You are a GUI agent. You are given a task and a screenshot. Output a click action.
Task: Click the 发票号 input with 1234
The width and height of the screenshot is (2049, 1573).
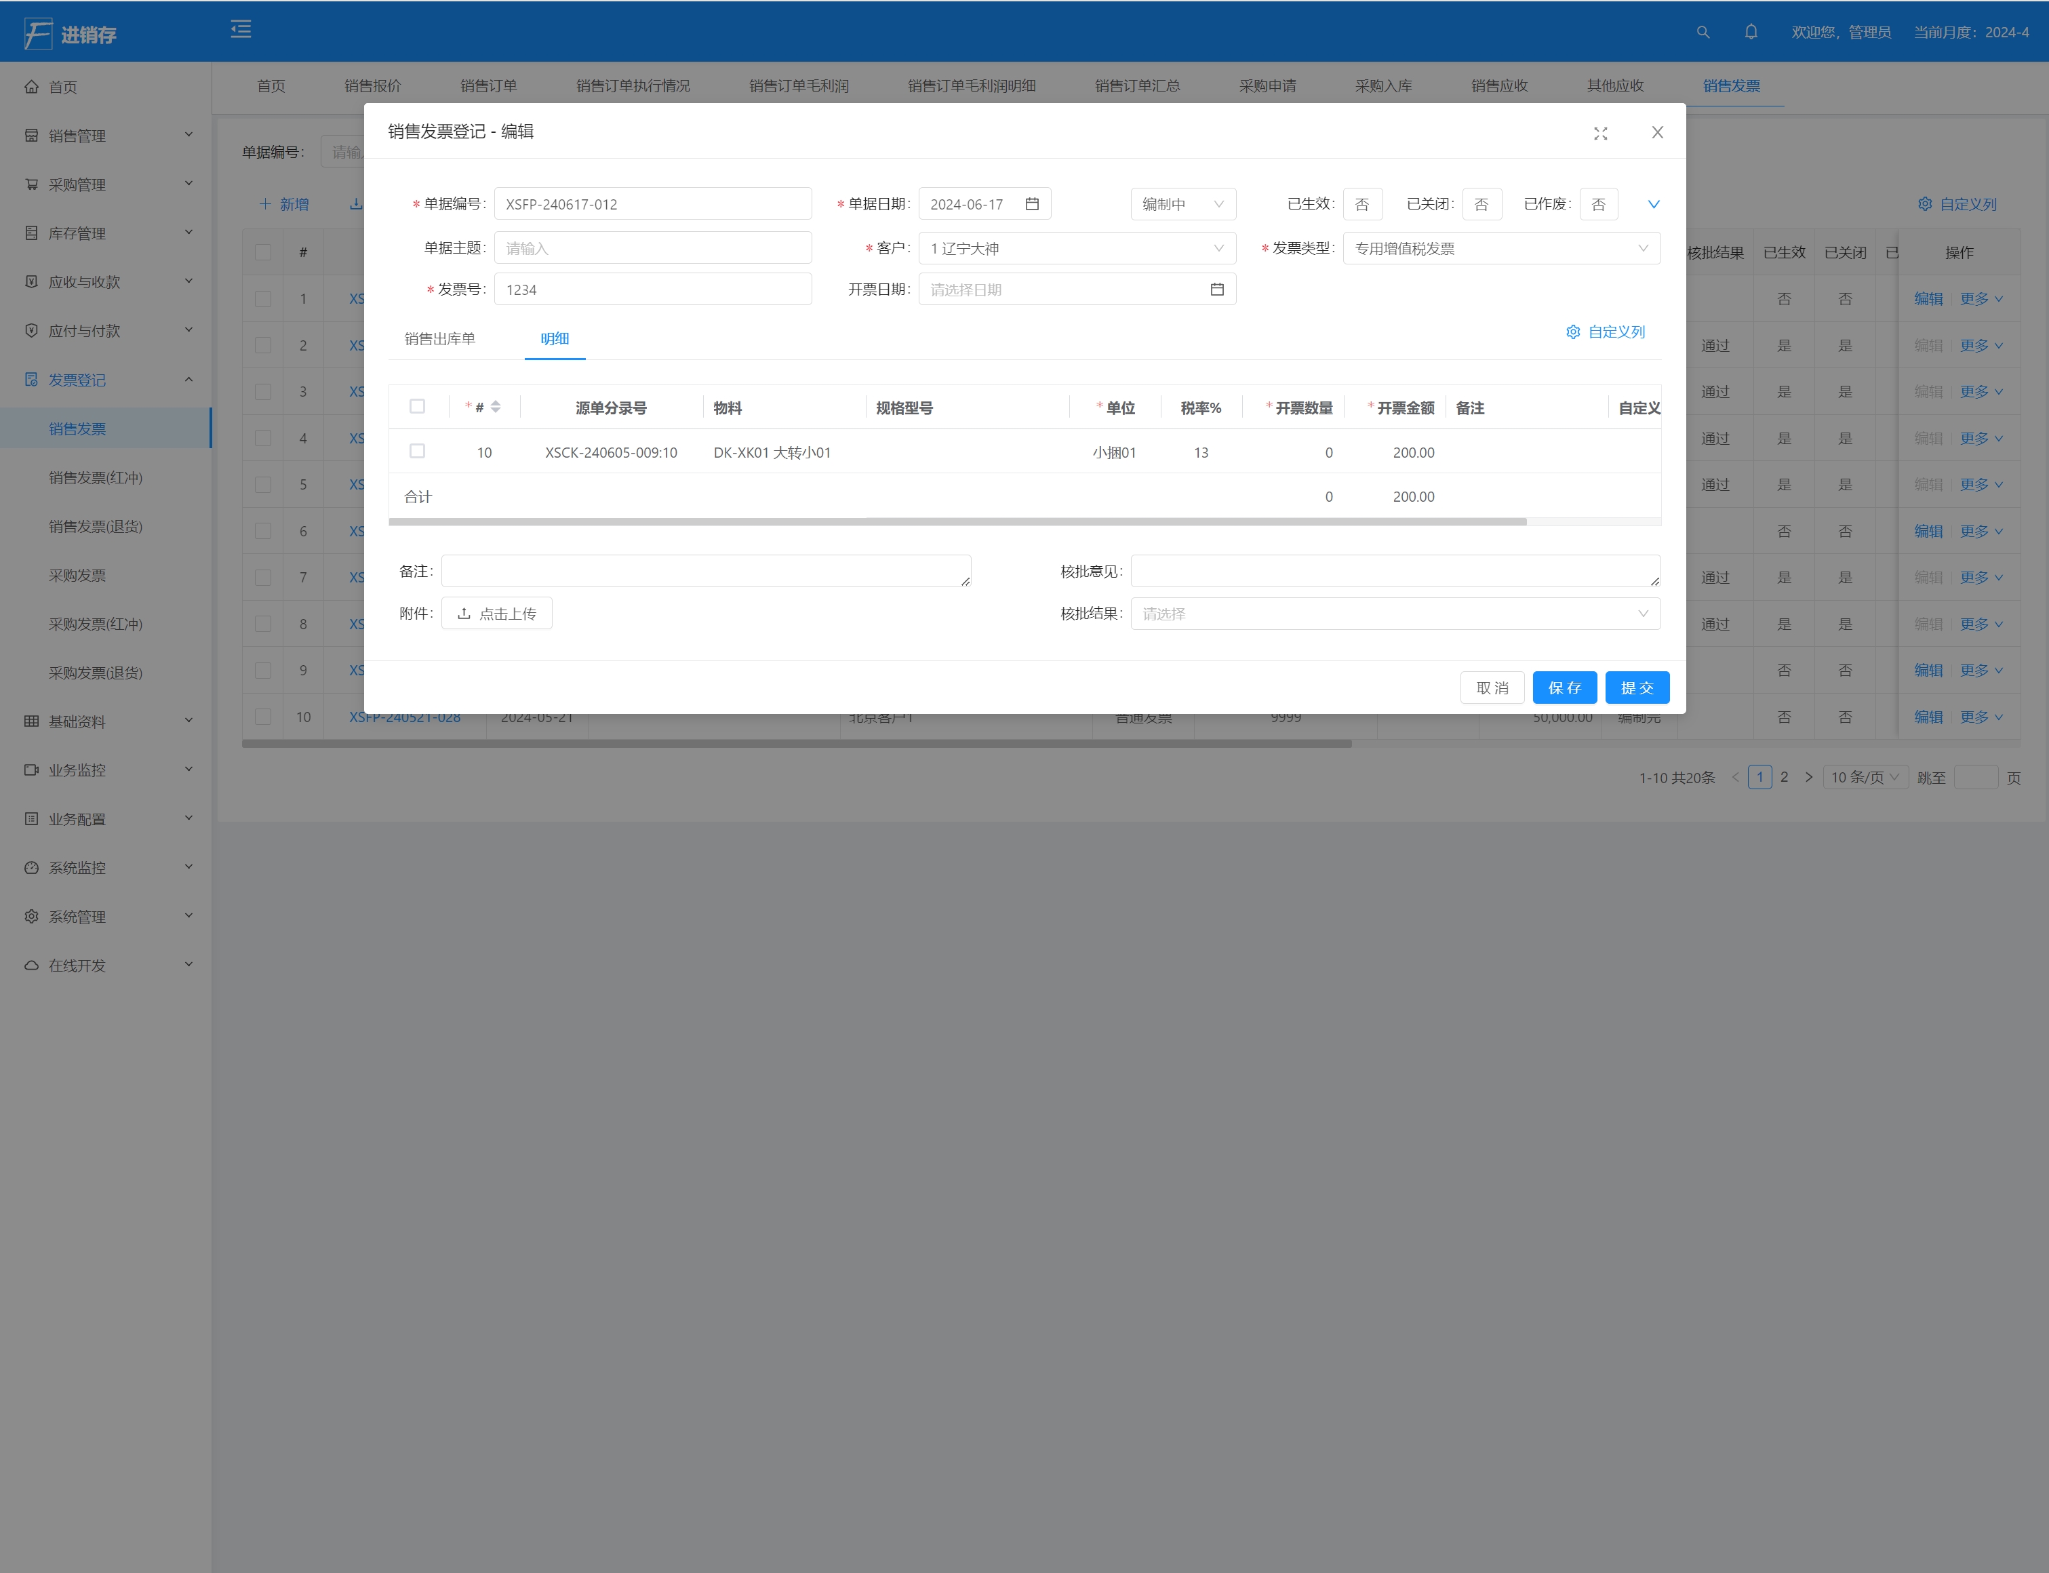coord(653,290)
